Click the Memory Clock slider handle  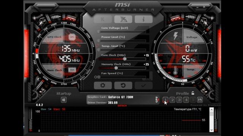116,68
